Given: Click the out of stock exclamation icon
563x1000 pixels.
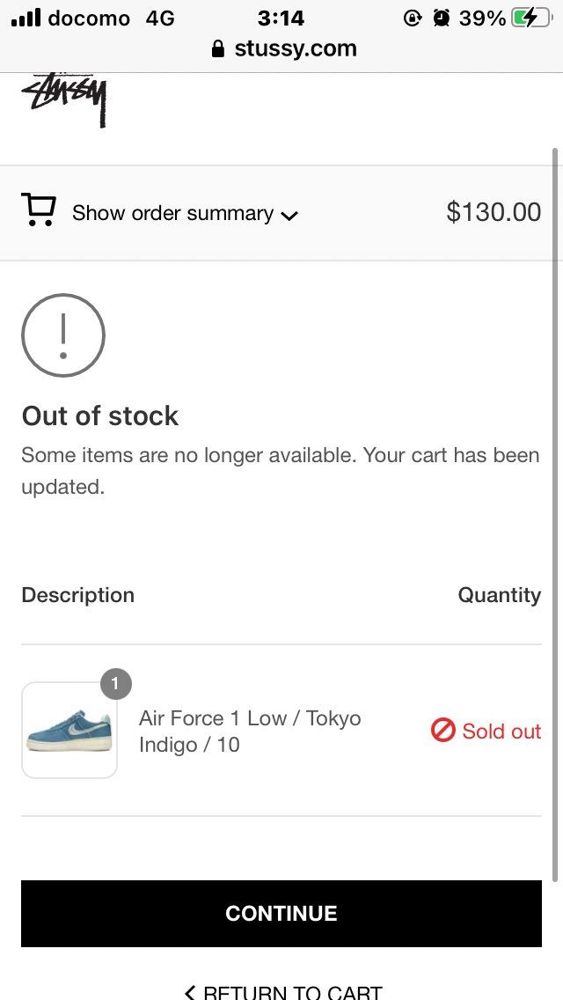Looking at the screenshot, I should (x=63, y=335).
